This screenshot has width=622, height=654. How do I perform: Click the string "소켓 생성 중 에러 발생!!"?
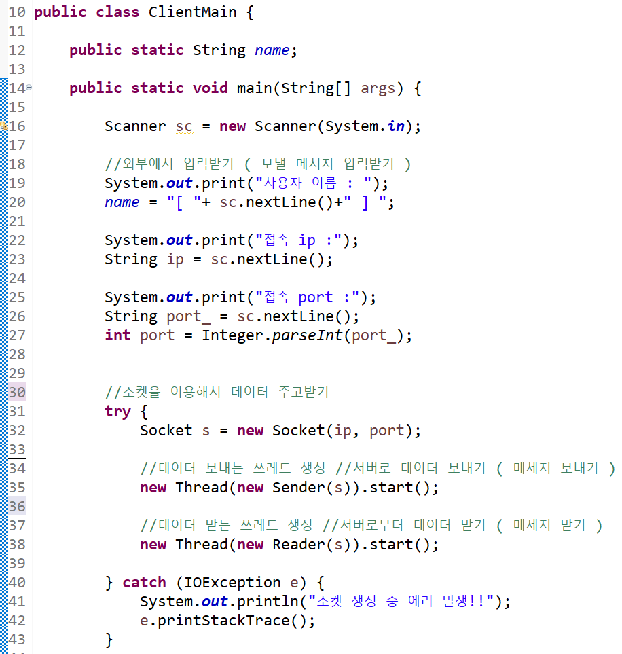tap(401, 602)
